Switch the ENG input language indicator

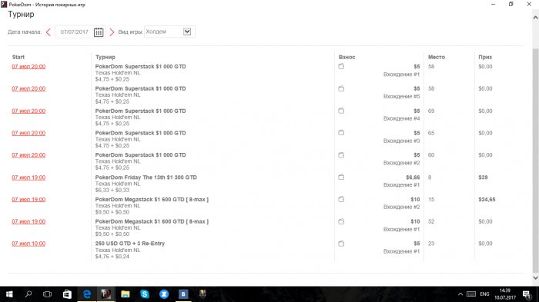(x=484, y=294)
